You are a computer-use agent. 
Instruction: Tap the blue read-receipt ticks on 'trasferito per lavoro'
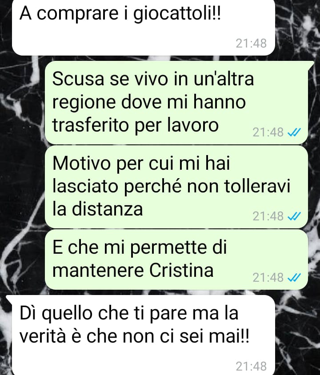294,132
